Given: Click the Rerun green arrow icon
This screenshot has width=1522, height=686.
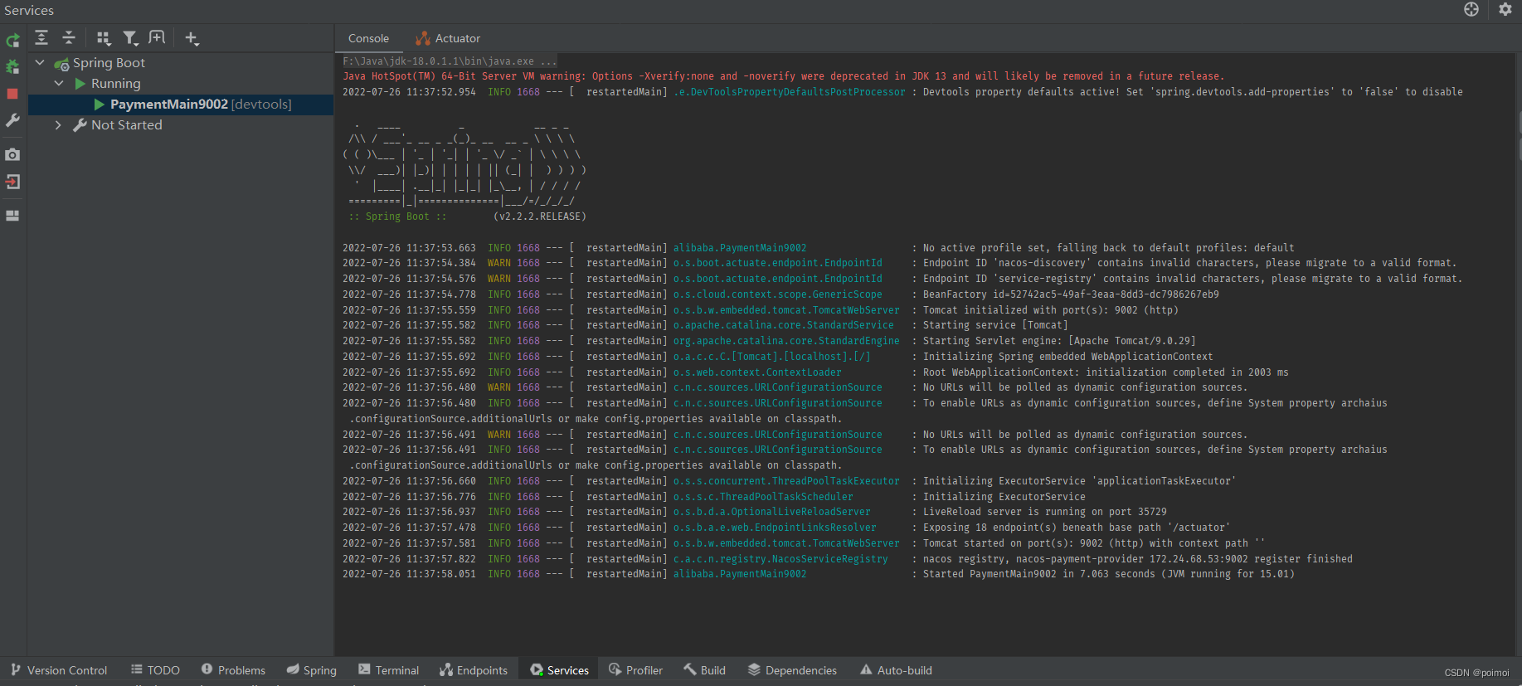Looking at the screenshot, I should pyautogui.click(x=12, y=41).
